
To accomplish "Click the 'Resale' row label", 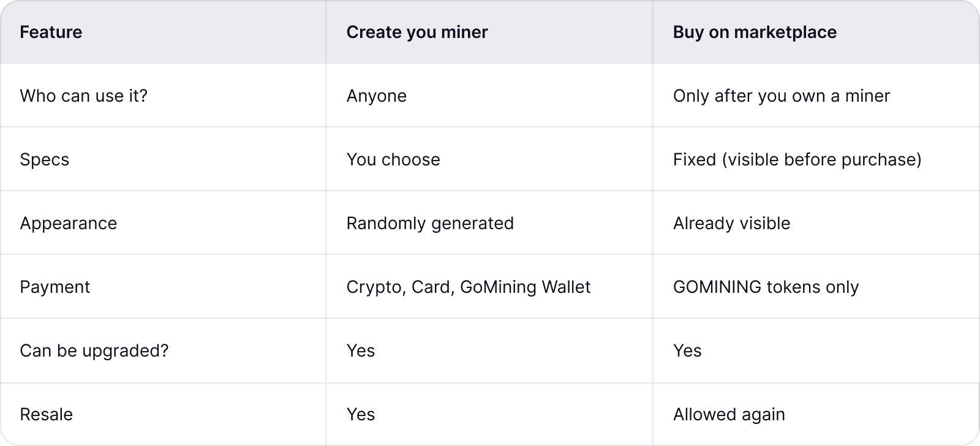I will click(46, 414).
